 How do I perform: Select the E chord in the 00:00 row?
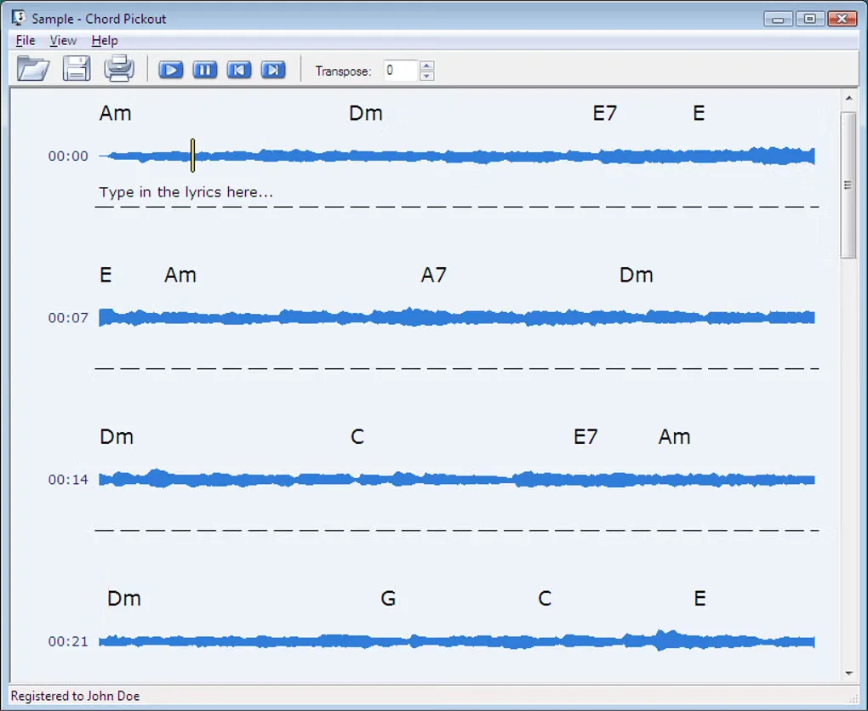[700, 113]
